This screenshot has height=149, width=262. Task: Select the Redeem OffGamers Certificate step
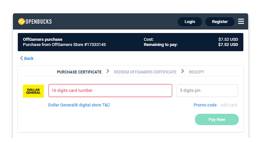pos(145,72)
